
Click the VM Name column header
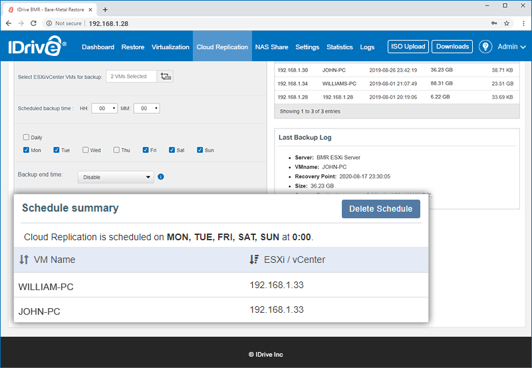click(55, 260)
